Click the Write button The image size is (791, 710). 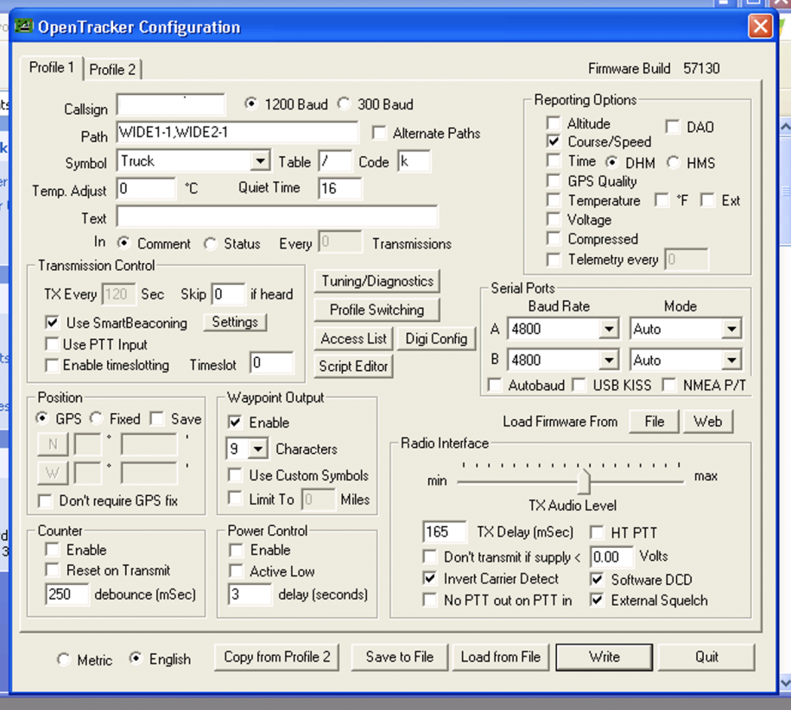pos(604,657)
